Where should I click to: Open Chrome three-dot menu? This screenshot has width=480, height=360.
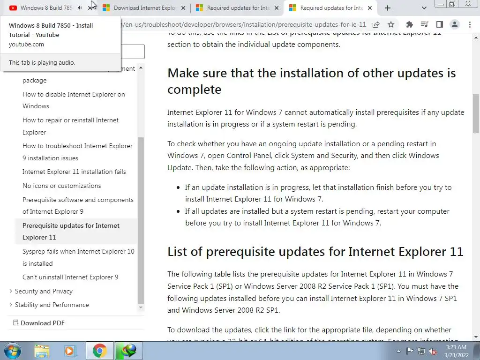click(x=470, y=24)
